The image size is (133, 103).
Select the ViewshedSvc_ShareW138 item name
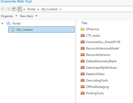coord(103,42)
